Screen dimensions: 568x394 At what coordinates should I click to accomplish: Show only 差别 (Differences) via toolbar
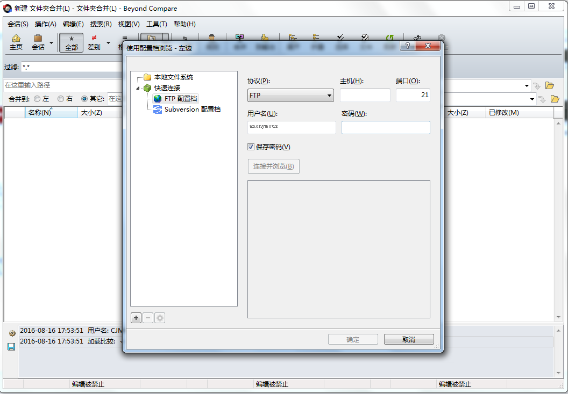tap(94, 42)
